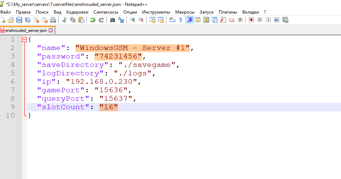This screenshot has width=341, height=179.
Task: Click the Open file toolbar icon
Action: 10,20
